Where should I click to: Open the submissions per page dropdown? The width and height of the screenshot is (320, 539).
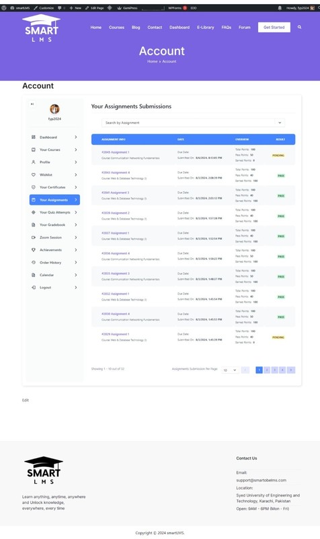click(230, 370)
